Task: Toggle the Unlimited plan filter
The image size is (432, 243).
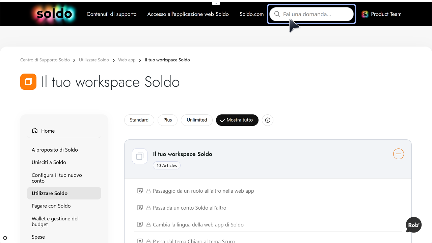Action: (x=197, y=120)
